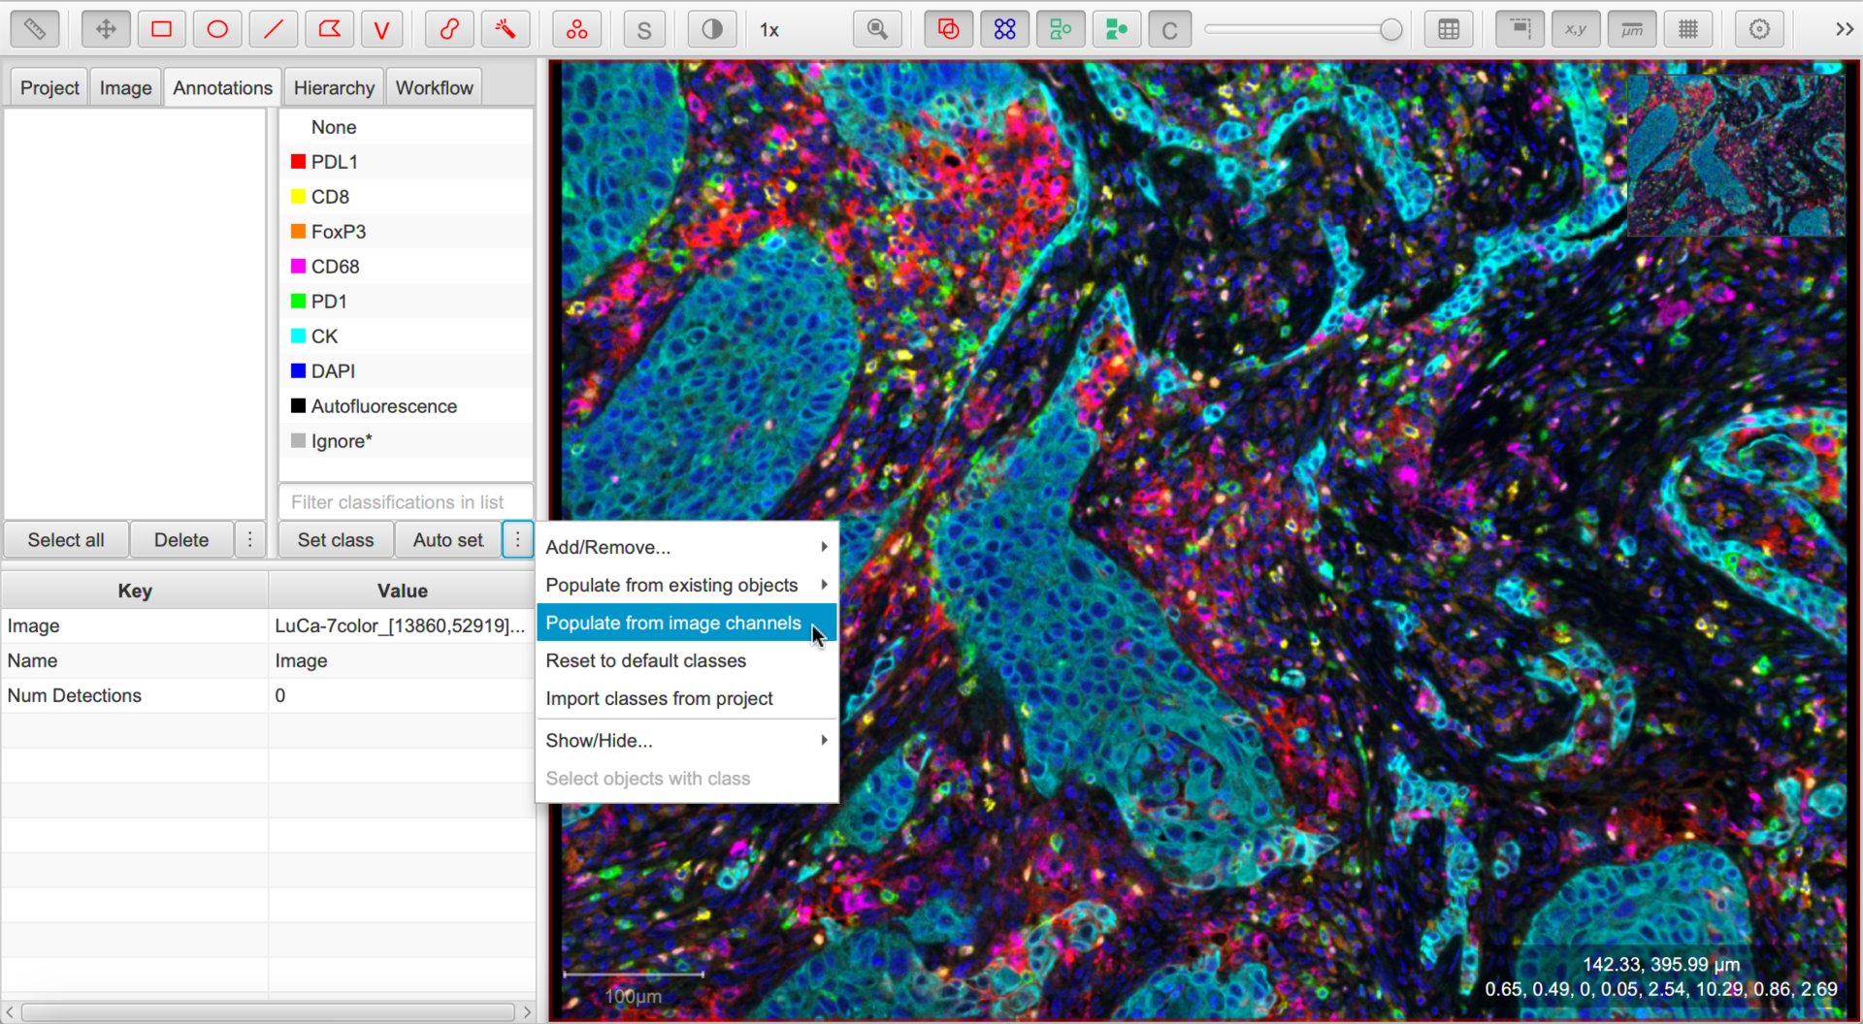The image size is (1863, 1024).
Task: Open brightness and contrast dialog
Action: pos(711,29)
